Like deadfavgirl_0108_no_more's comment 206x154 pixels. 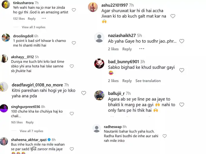(x=84, y=93)
